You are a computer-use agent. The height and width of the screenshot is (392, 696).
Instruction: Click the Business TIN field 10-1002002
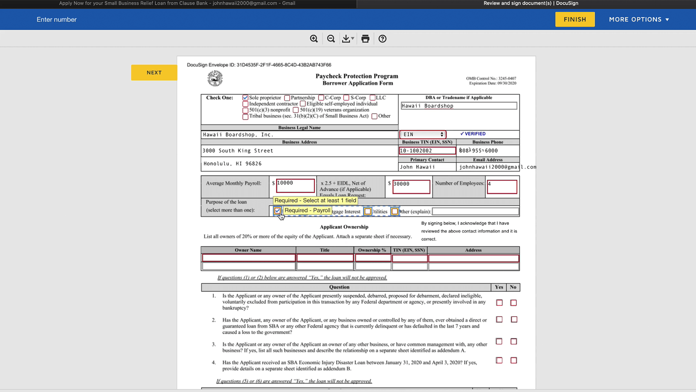pos(427,151)
